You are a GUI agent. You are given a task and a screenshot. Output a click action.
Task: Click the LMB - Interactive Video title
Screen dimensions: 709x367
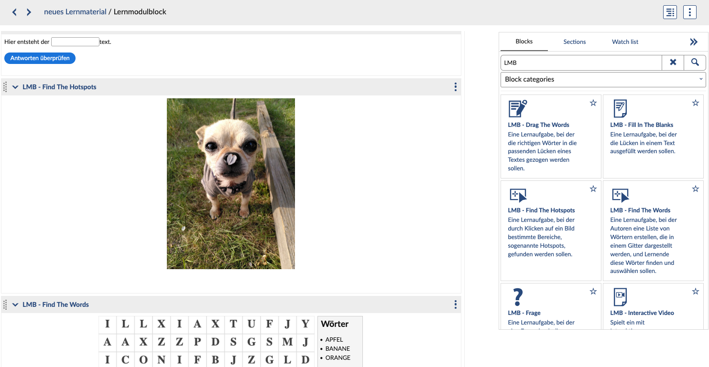click(642, 313)
